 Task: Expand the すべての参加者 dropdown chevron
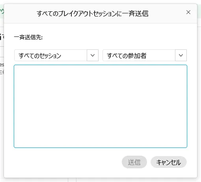[x=181, y=55]
